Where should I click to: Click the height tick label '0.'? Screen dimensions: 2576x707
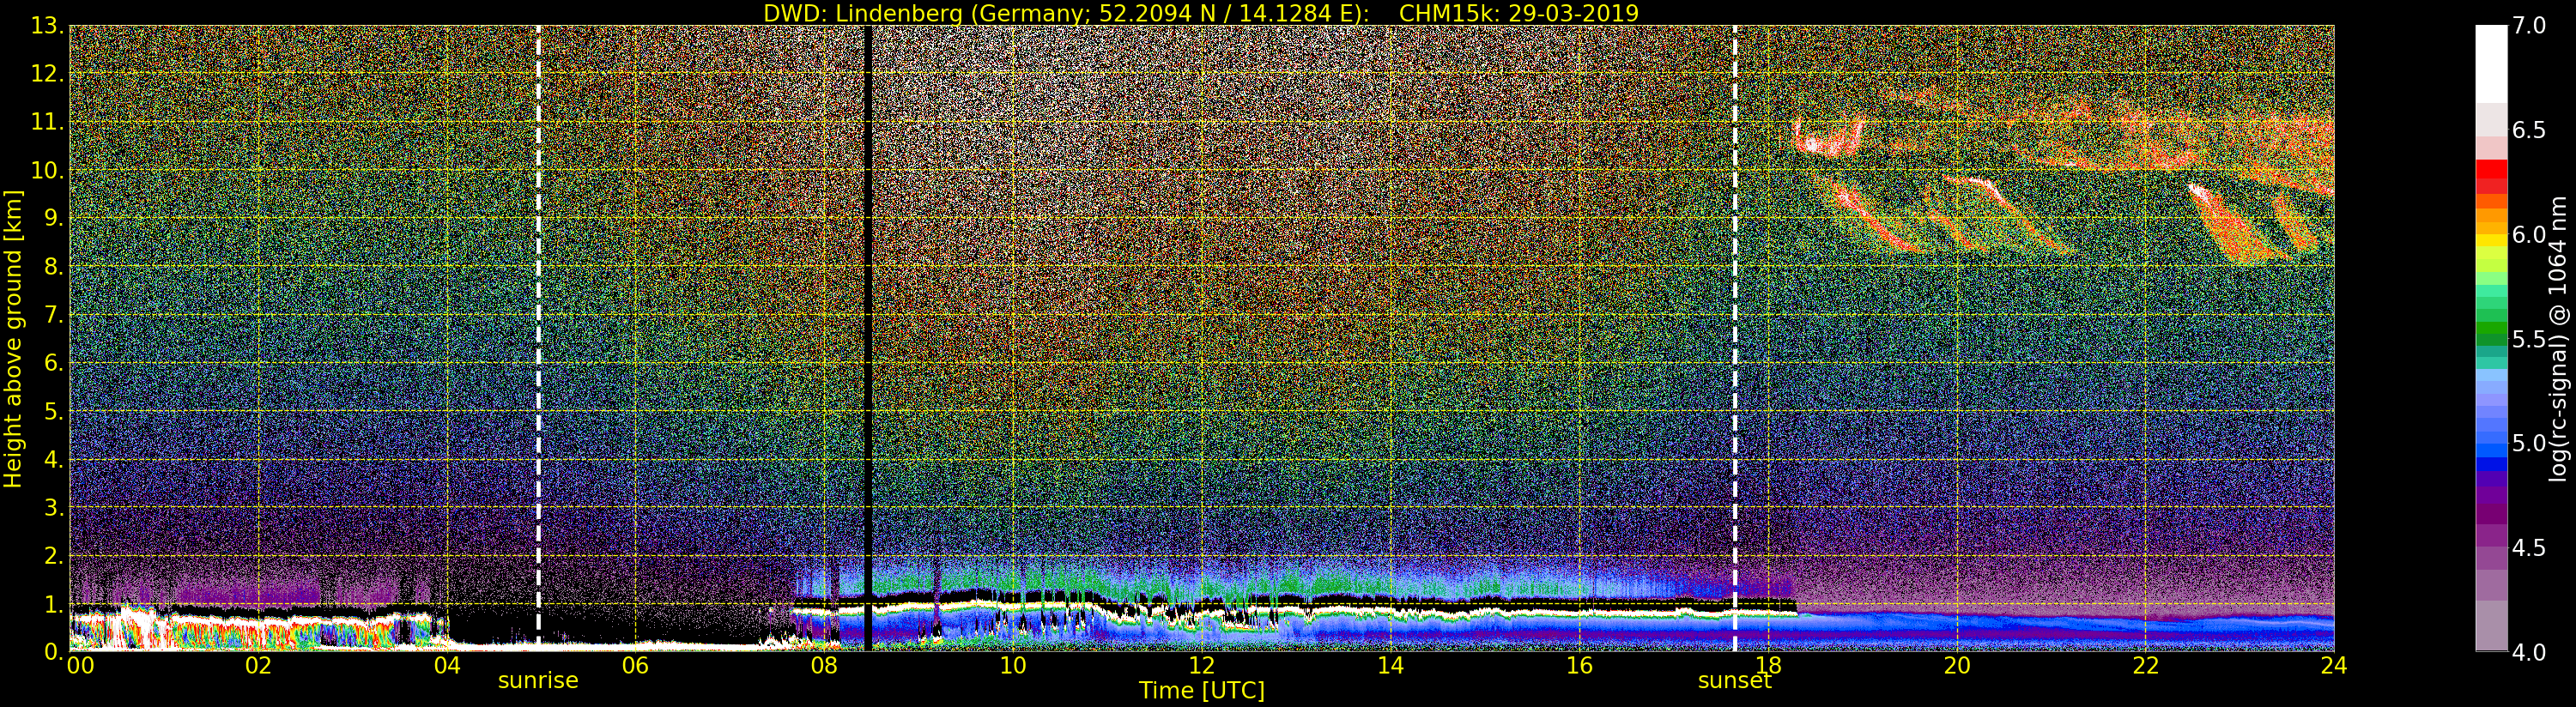[x=54, y=651]
